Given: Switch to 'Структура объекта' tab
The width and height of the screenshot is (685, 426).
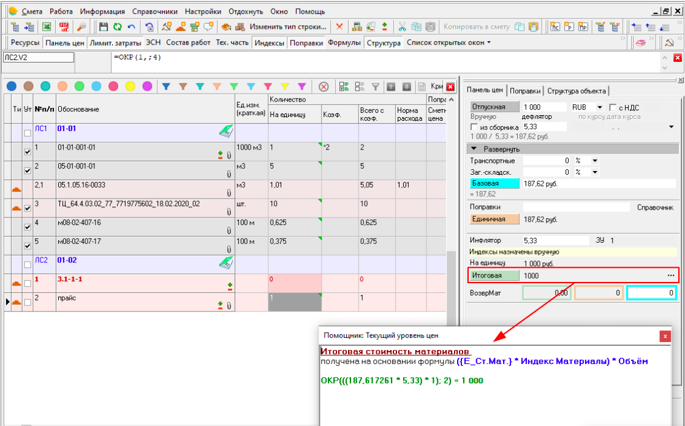Looking at the screenshot, I should 576,91.
